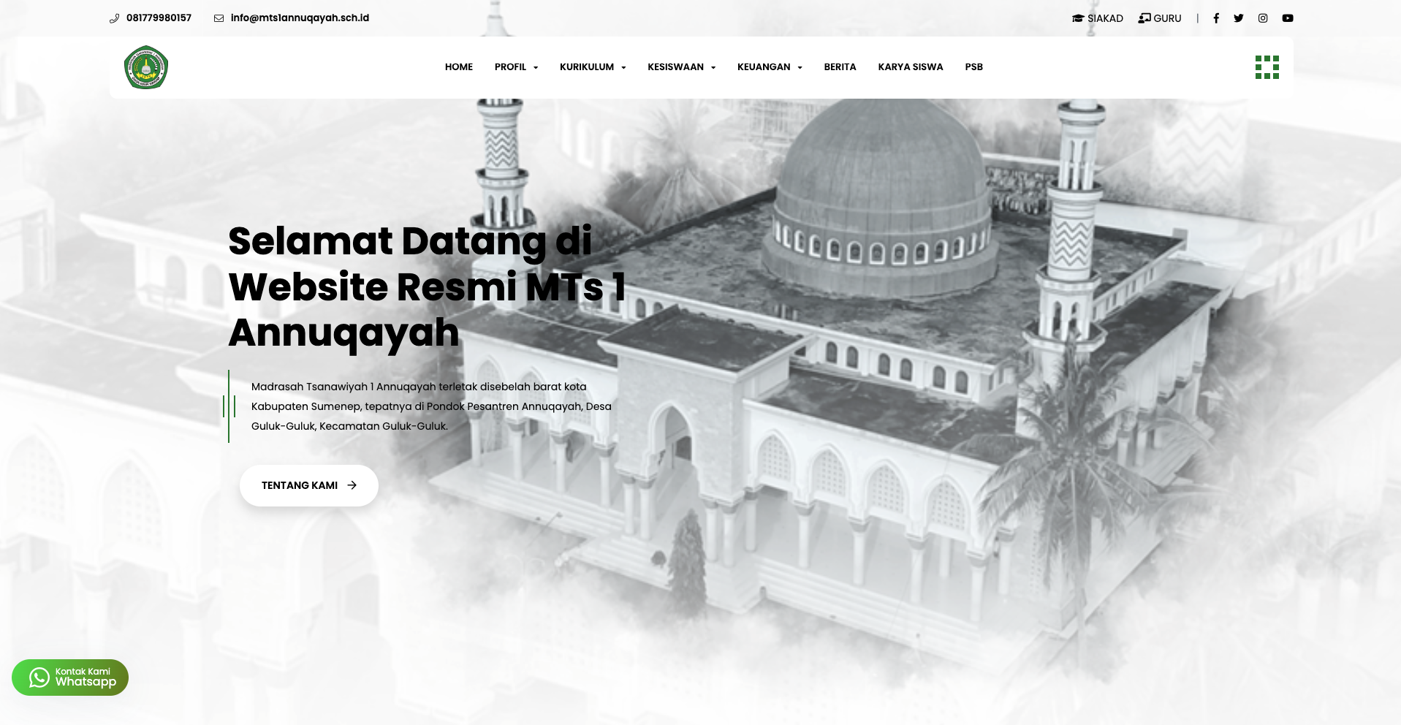Open the Facebook social icon
Image resolution: width=1401 pixels, height=725 pixels.
pyautogui.click(x=1216, y=18)
